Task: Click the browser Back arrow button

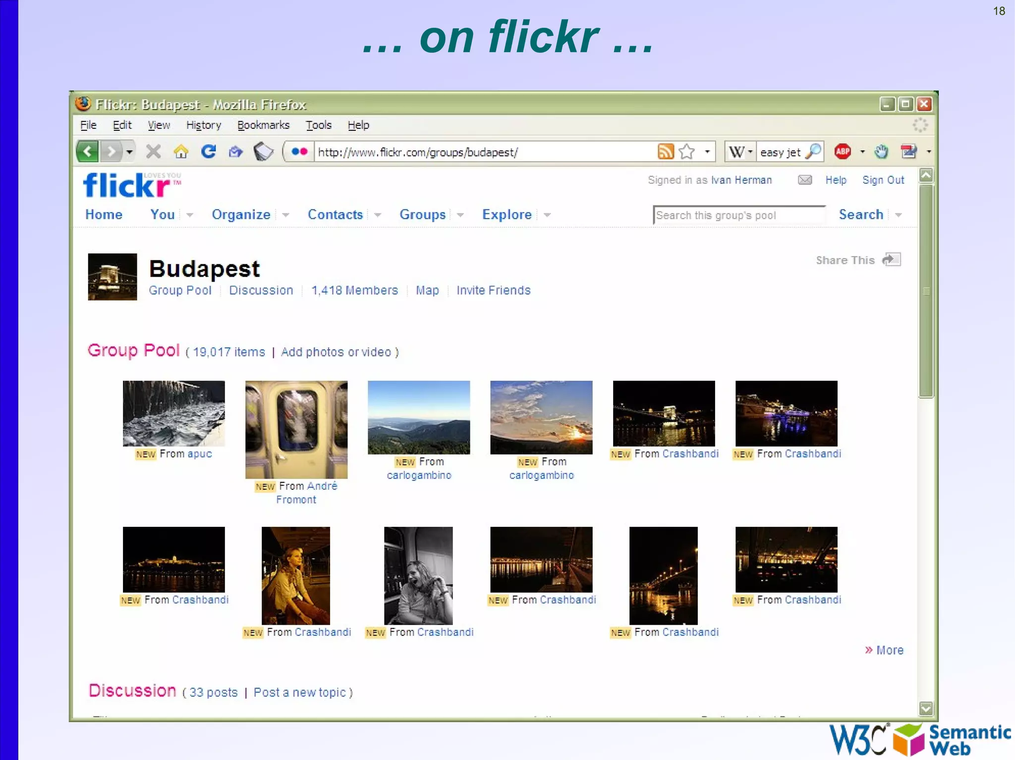Action: [88, 152]
